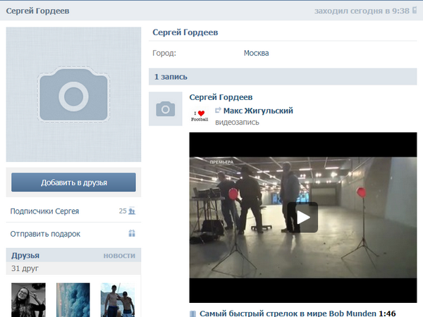Click the mobile phone icon near last-seen time
This screenshot has width=423, height=317.
coord(416,11)
